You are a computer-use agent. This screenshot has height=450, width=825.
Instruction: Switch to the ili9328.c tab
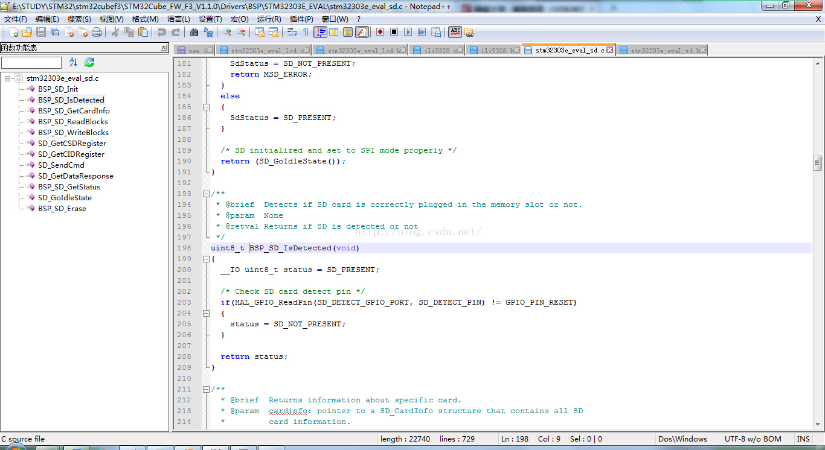(437, 51)
